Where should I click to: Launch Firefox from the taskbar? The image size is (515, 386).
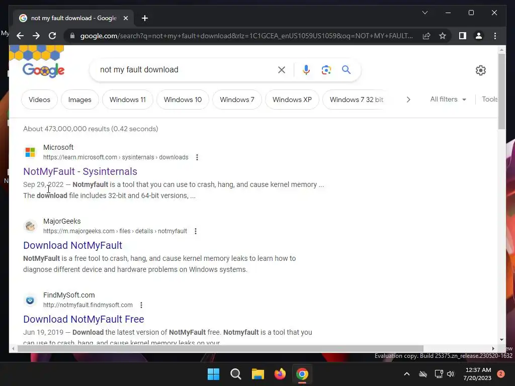(x=280, y=374)
